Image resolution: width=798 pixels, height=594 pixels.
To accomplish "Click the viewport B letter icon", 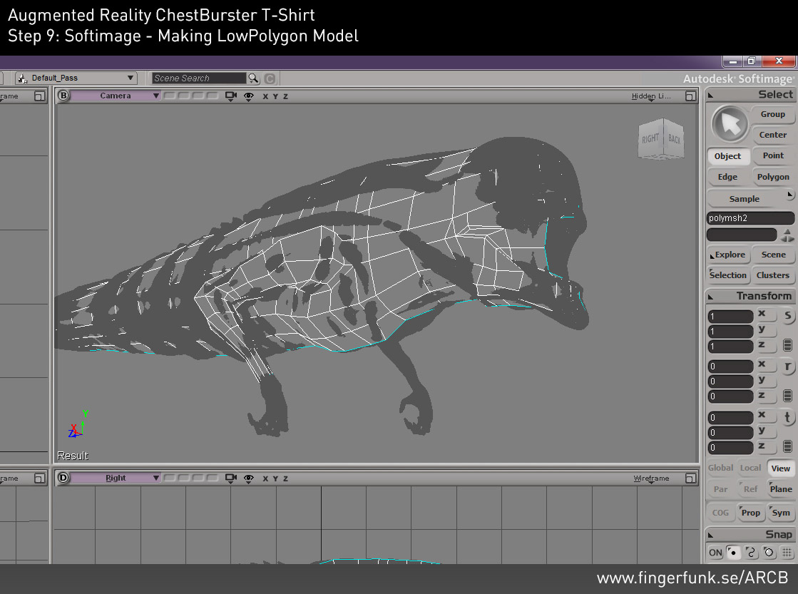I will pos(63,96).
